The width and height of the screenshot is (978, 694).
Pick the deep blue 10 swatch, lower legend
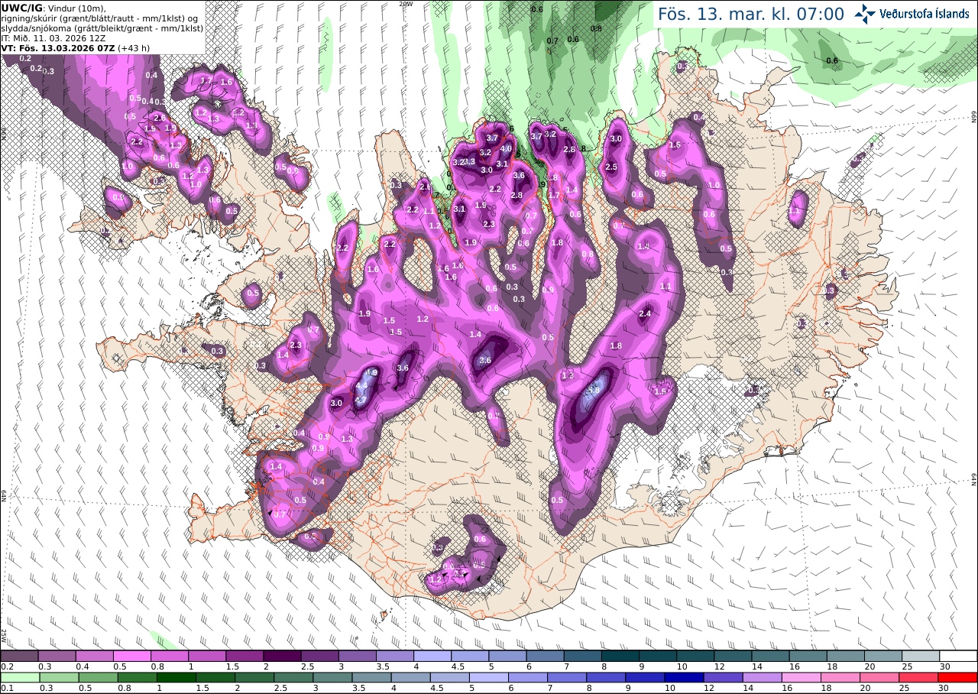pos(684,677)
